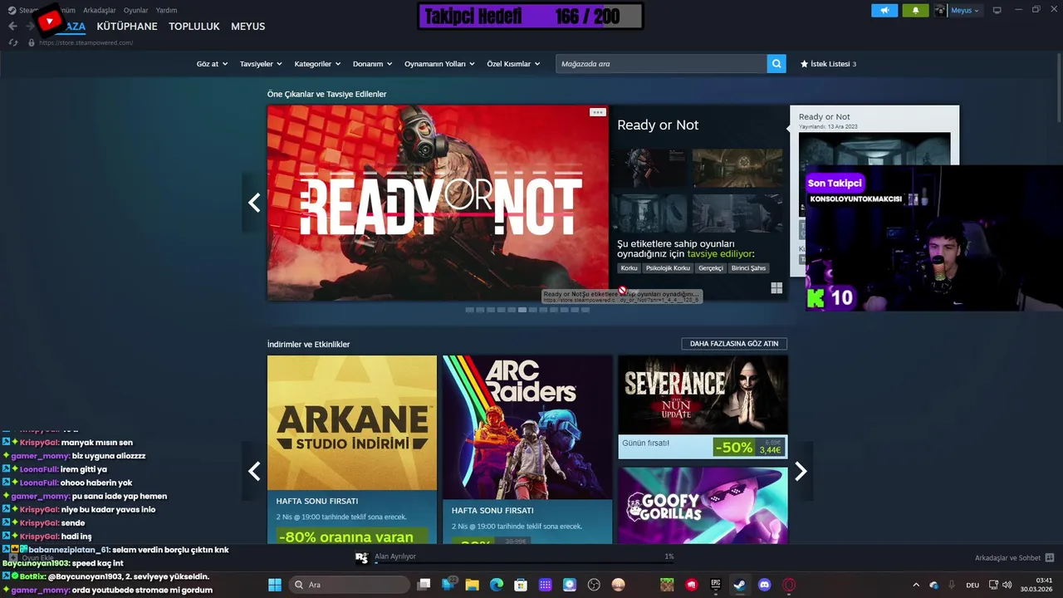The image size is (1063, 598).
Task: Open the Windows Start menu
Action: click(x=274, y=585)
